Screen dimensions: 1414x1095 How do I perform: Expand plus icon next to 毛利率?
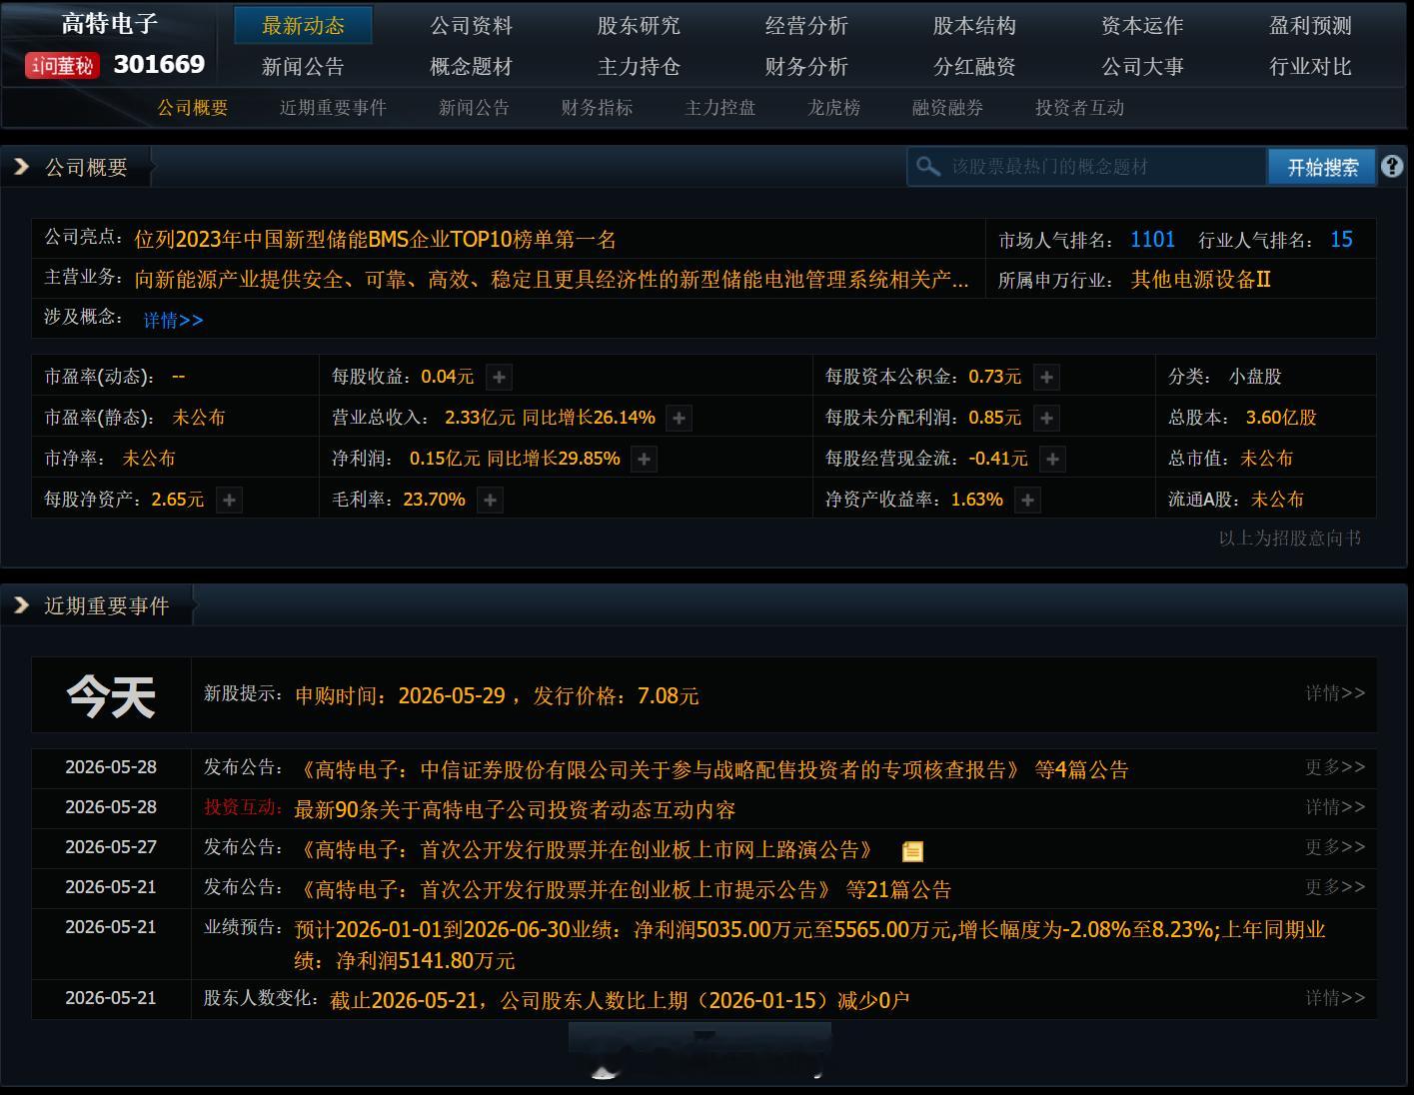click(x=490, y=500)
